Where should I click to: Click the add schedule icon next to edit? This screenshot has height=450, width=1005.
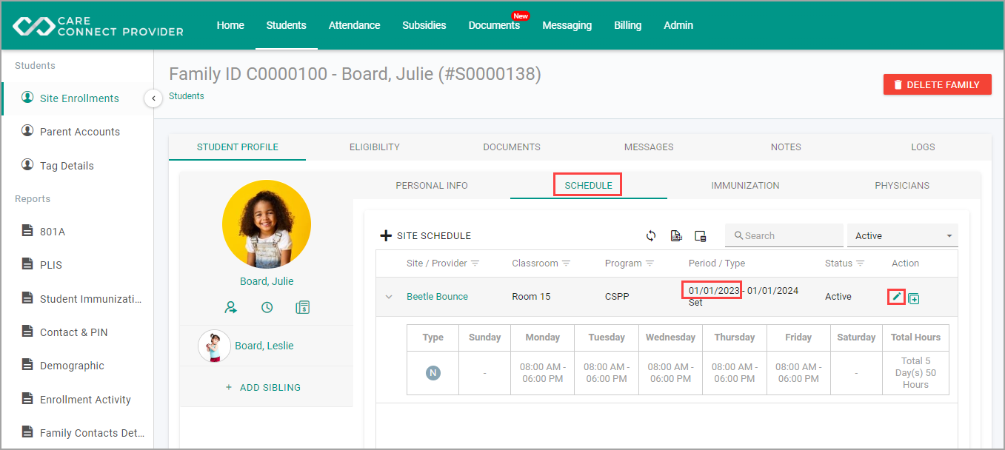(914, 299)
